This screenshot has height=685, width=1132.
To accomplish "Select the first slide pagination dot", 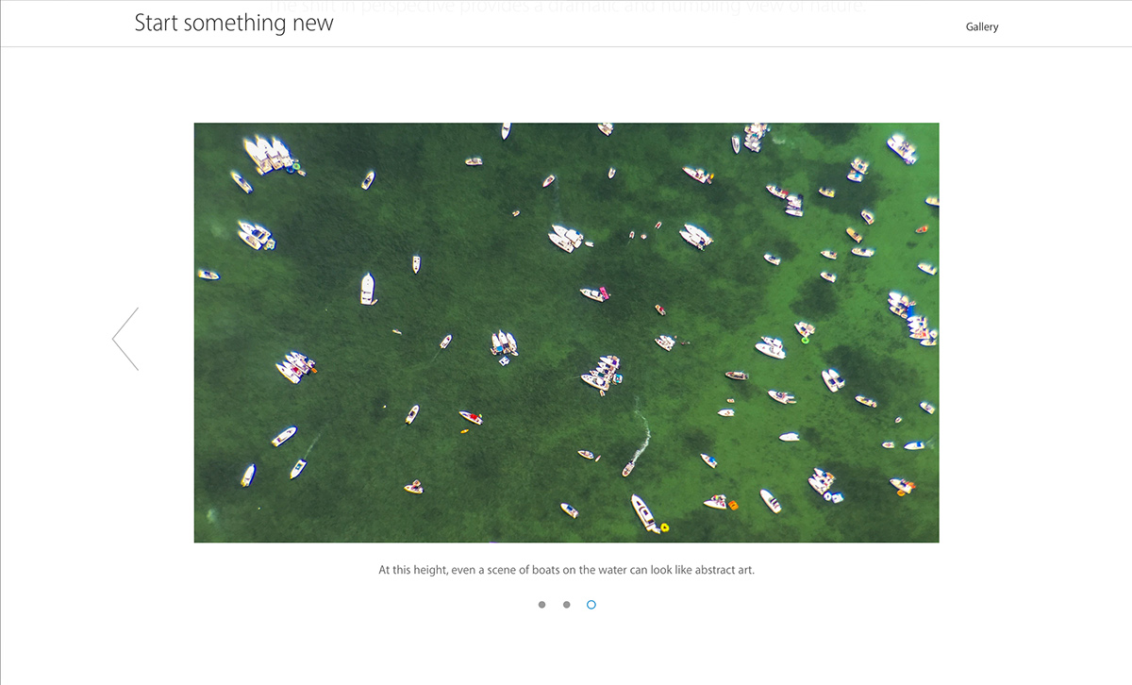I will pyautogui.click(x=541, y=605).
